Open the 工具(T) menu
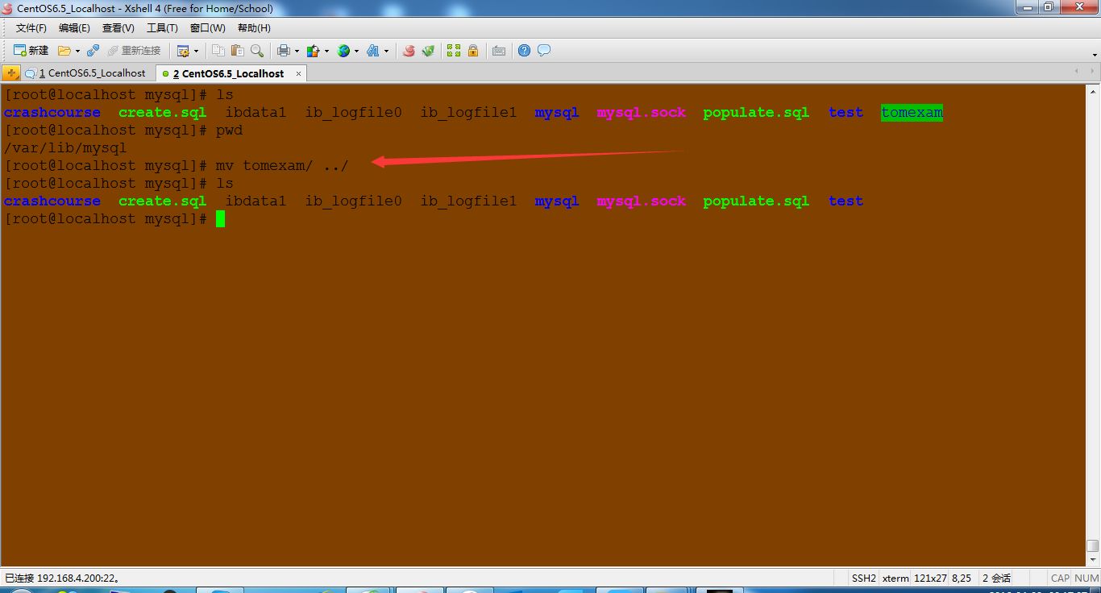This screenshot has width=1101, height=593. [x=162, y=28]
